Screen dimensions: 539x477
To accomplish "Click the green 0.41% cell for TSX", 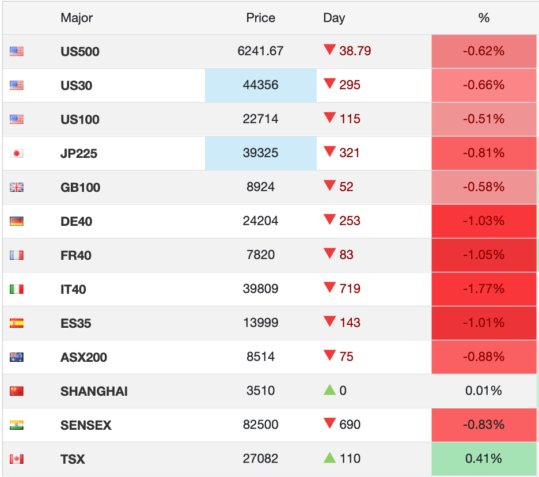I will (x=484, y=459).
